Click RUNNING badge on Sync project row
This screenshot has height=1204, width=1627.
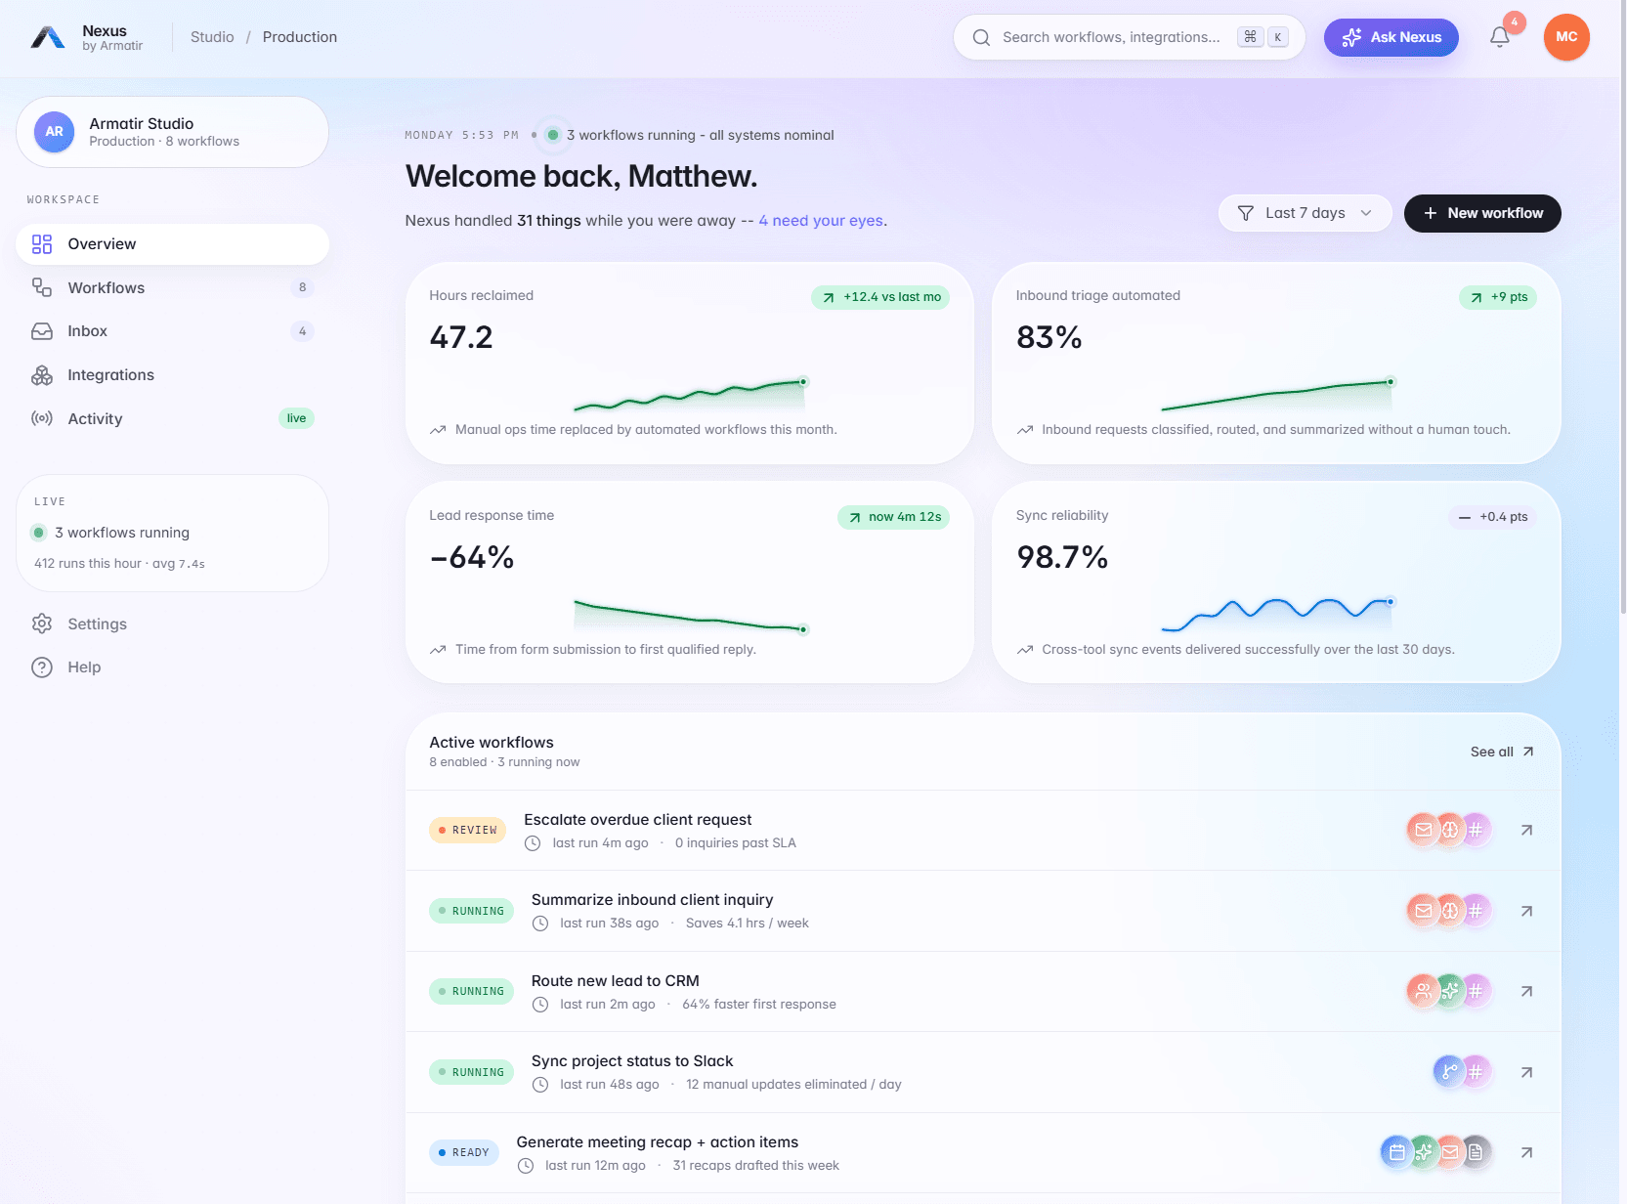(x=471, y=1072)
